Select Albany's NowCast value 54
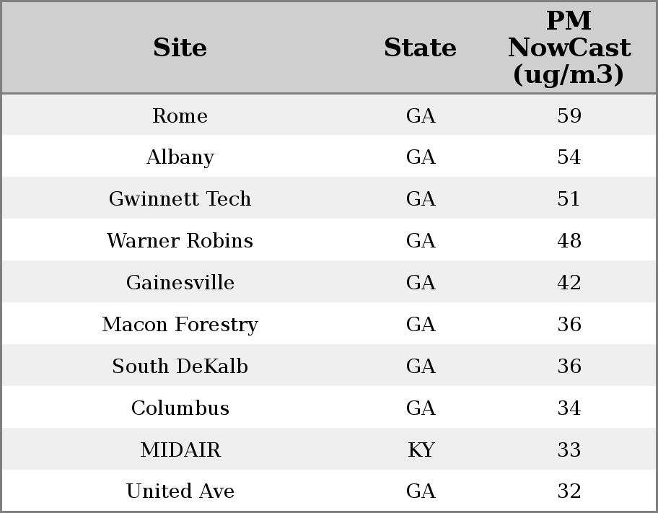Viewport: 658px width, 513px height. click(x=569, y=157)
